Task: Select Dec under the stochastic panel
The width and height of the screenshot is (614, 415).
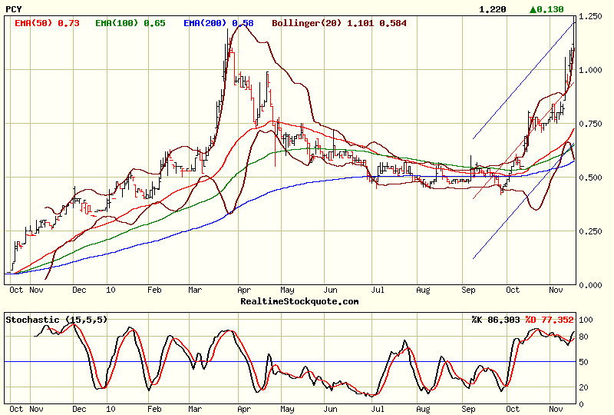Action: [x=79, y=409]
